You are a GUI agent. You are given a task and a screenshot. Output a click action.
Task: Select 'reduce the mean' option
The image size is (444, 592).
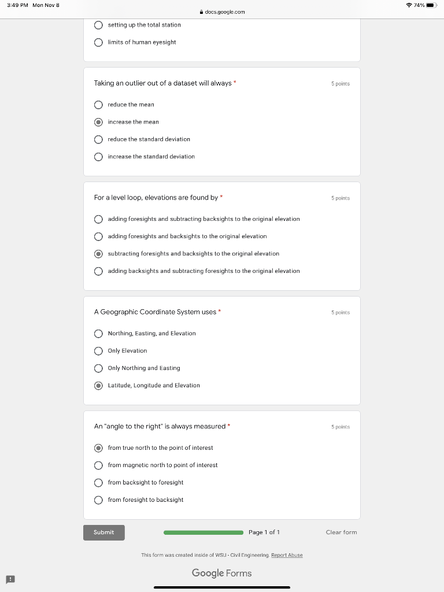pyautogui.click(x=98, y=105)
